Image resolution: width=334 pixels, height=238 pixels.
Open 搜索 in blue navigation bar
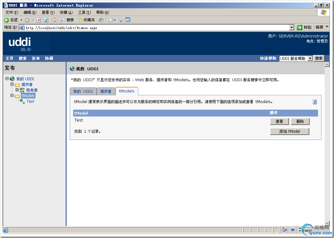click(23, 58)
